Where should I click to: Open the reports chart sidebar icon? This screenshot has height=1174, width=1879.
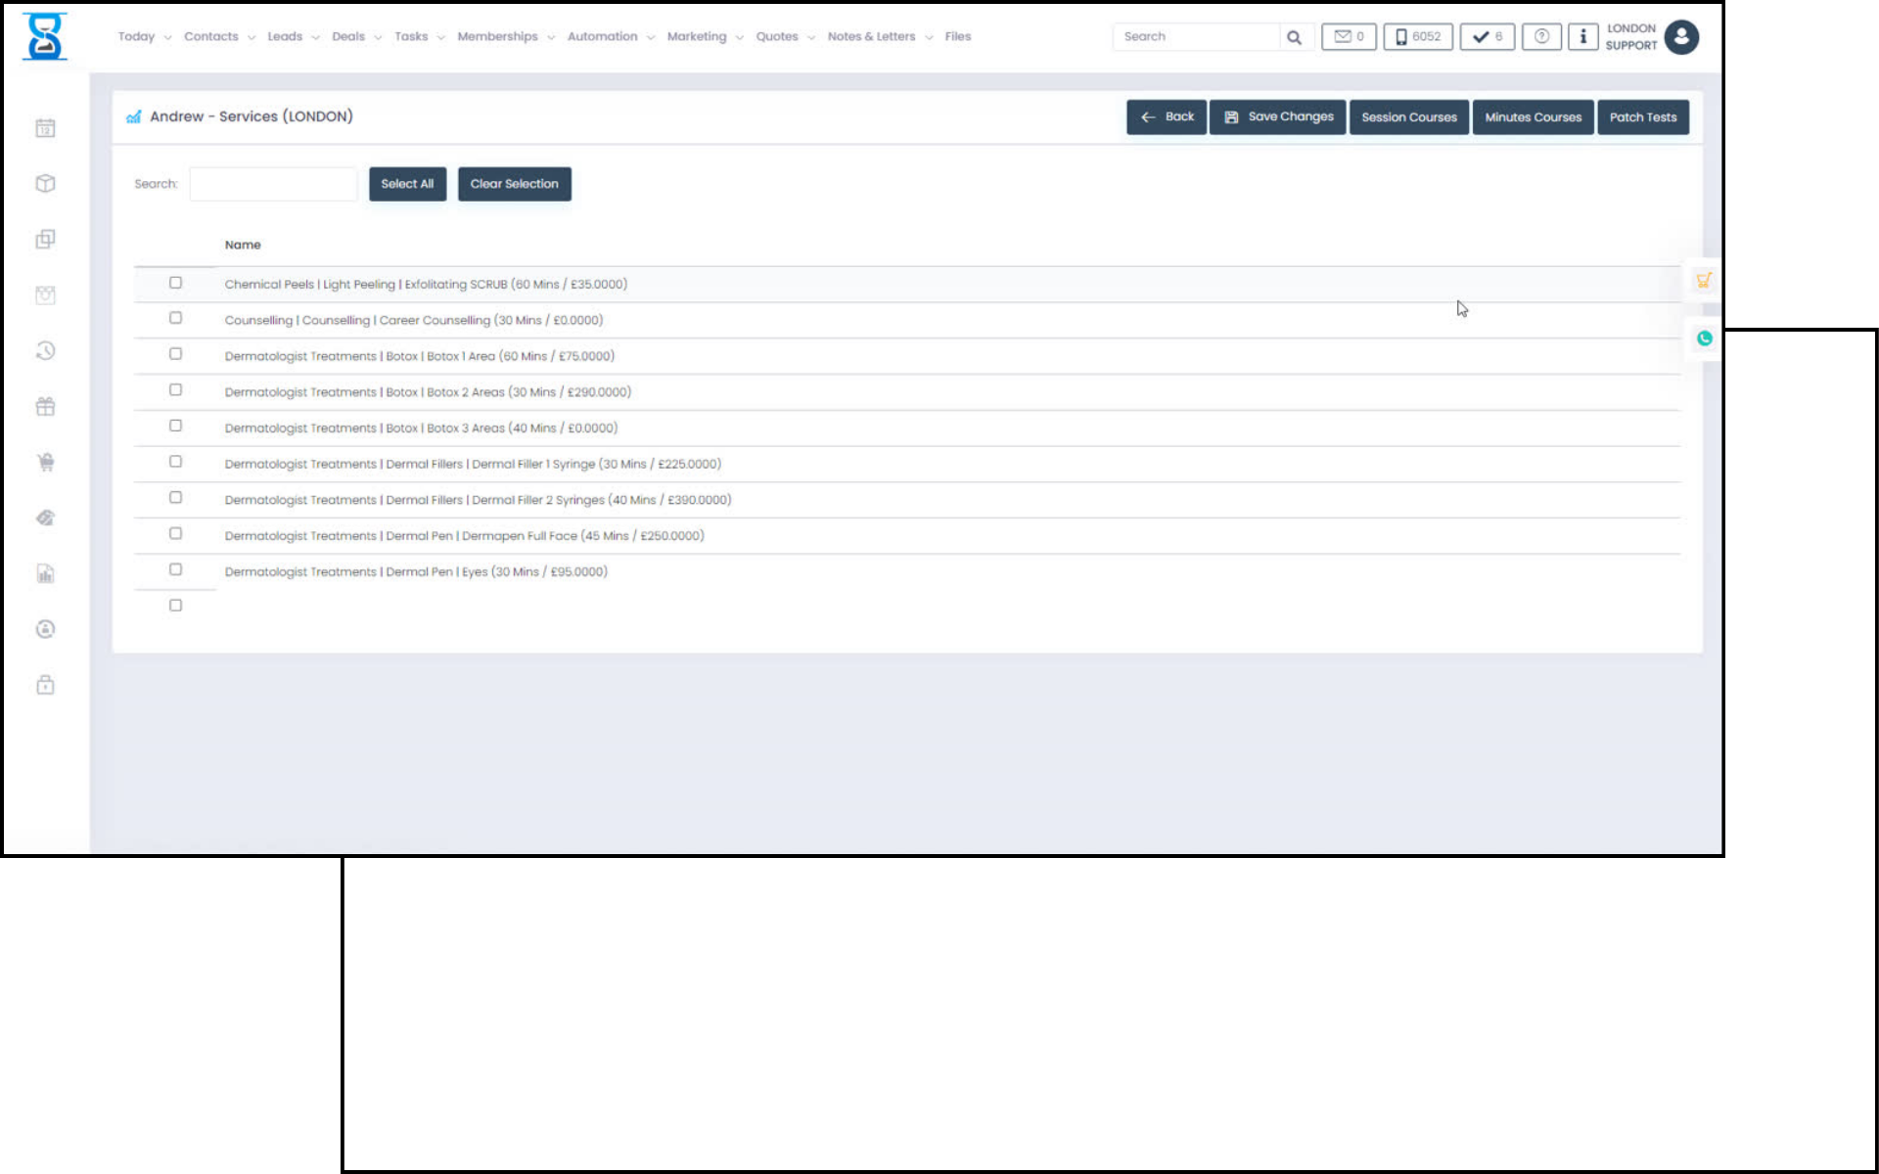tap(45, 574)
